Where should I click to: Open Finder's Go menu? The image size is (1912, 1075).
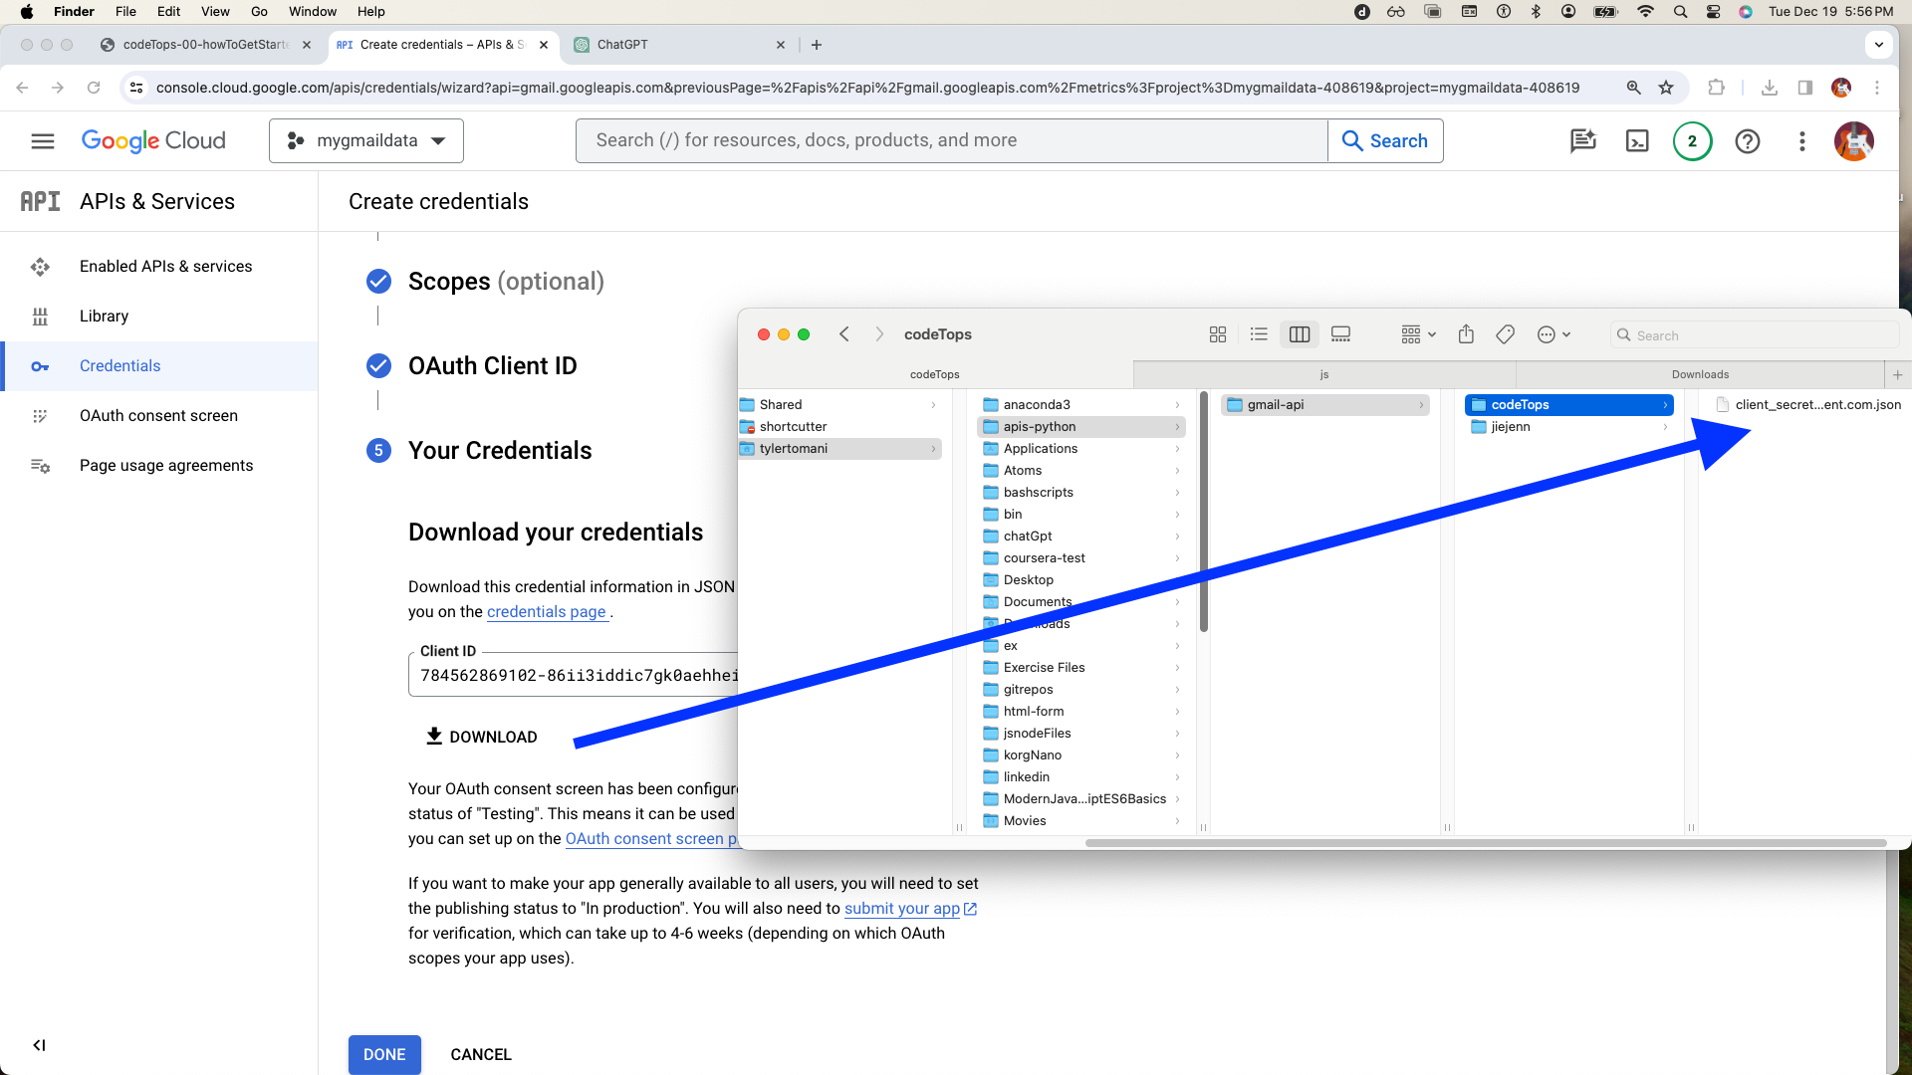coord(259,12)
